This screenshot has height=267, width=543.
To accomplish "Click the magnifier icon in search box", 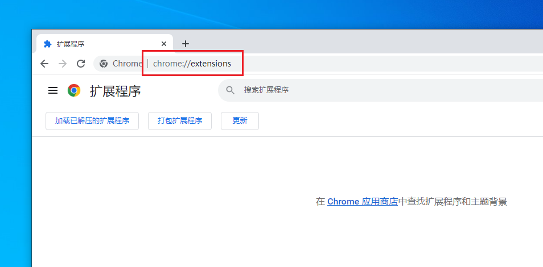I will click(231, 90).
